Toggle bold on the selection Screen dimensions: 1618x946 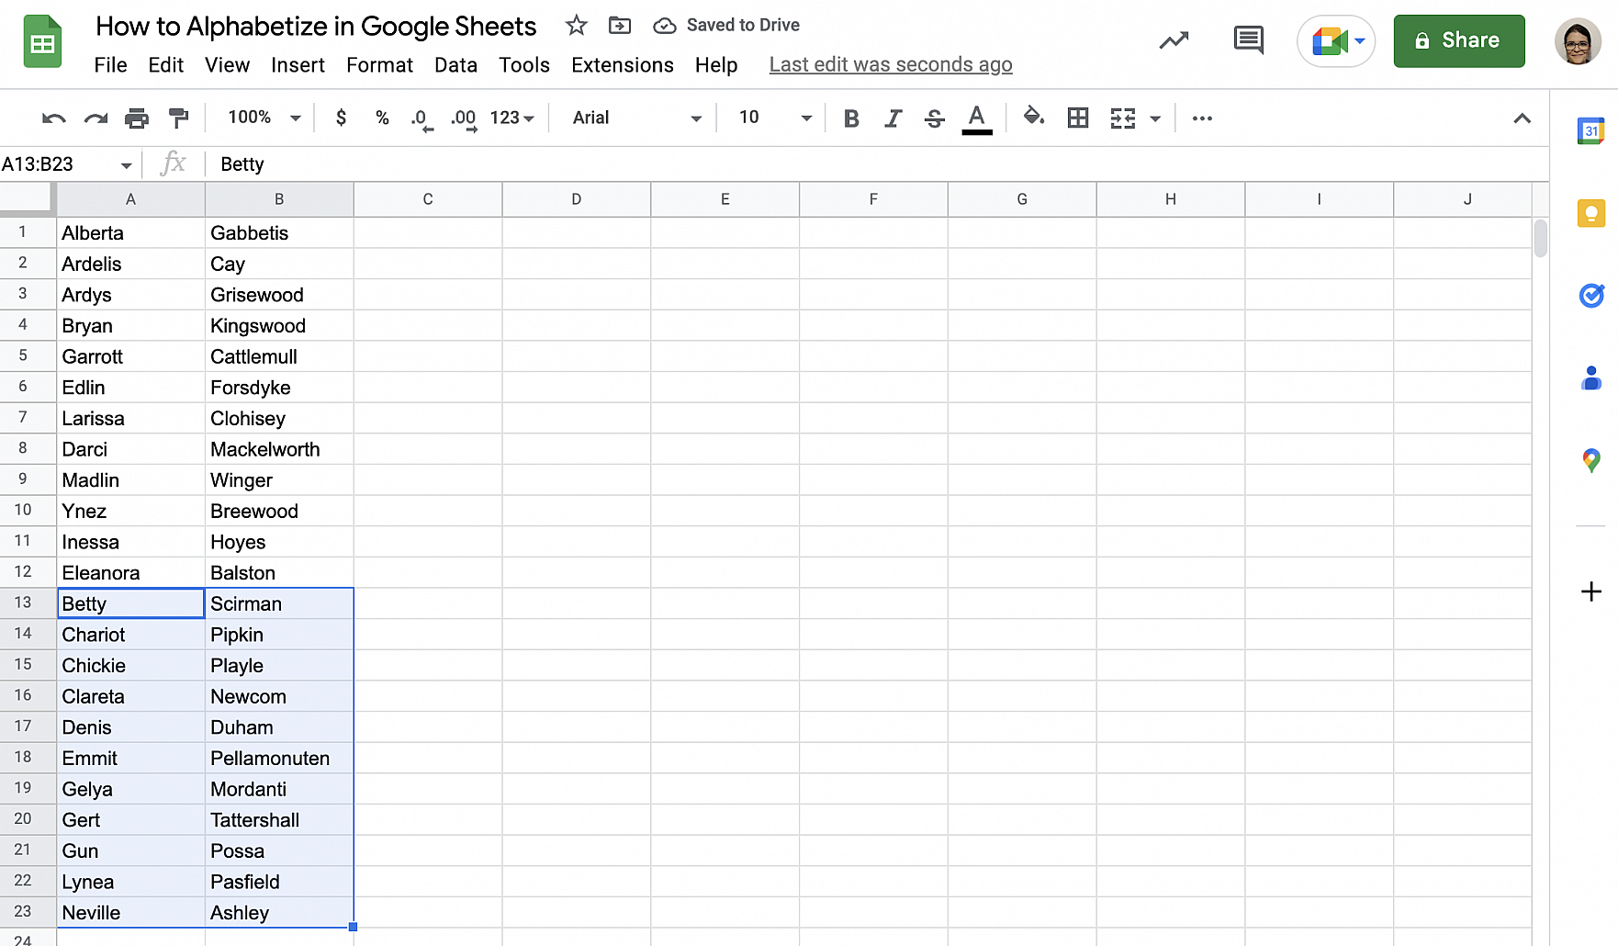(850, 118)
